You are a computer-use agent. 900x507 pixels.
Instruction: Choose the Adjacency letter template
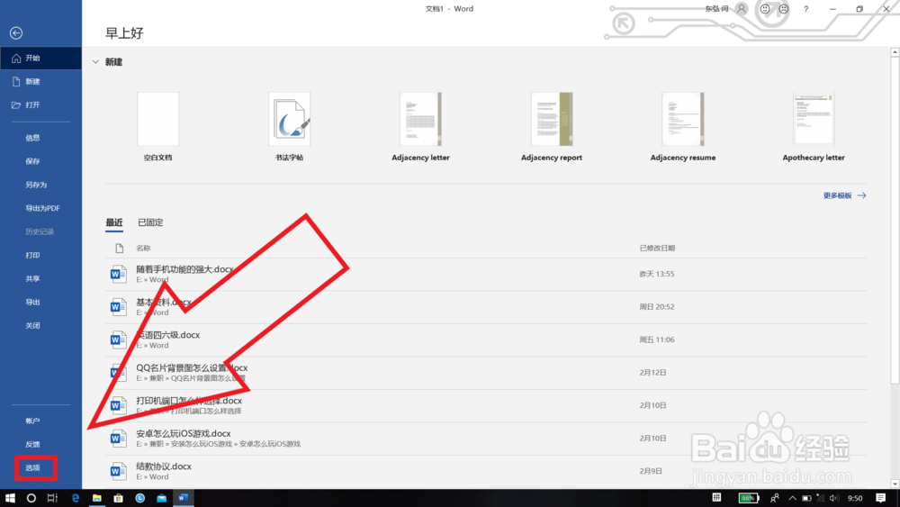[x=420, y=126]
